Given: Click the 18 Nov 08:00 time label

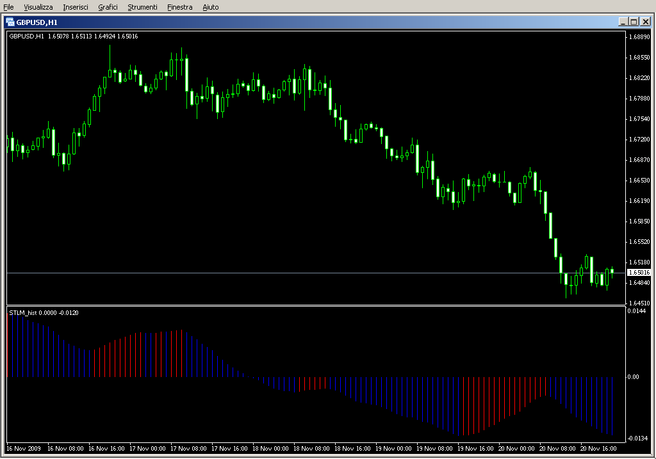Looking at the screenshot, I should pyautogui.click(x=311, y=449).
